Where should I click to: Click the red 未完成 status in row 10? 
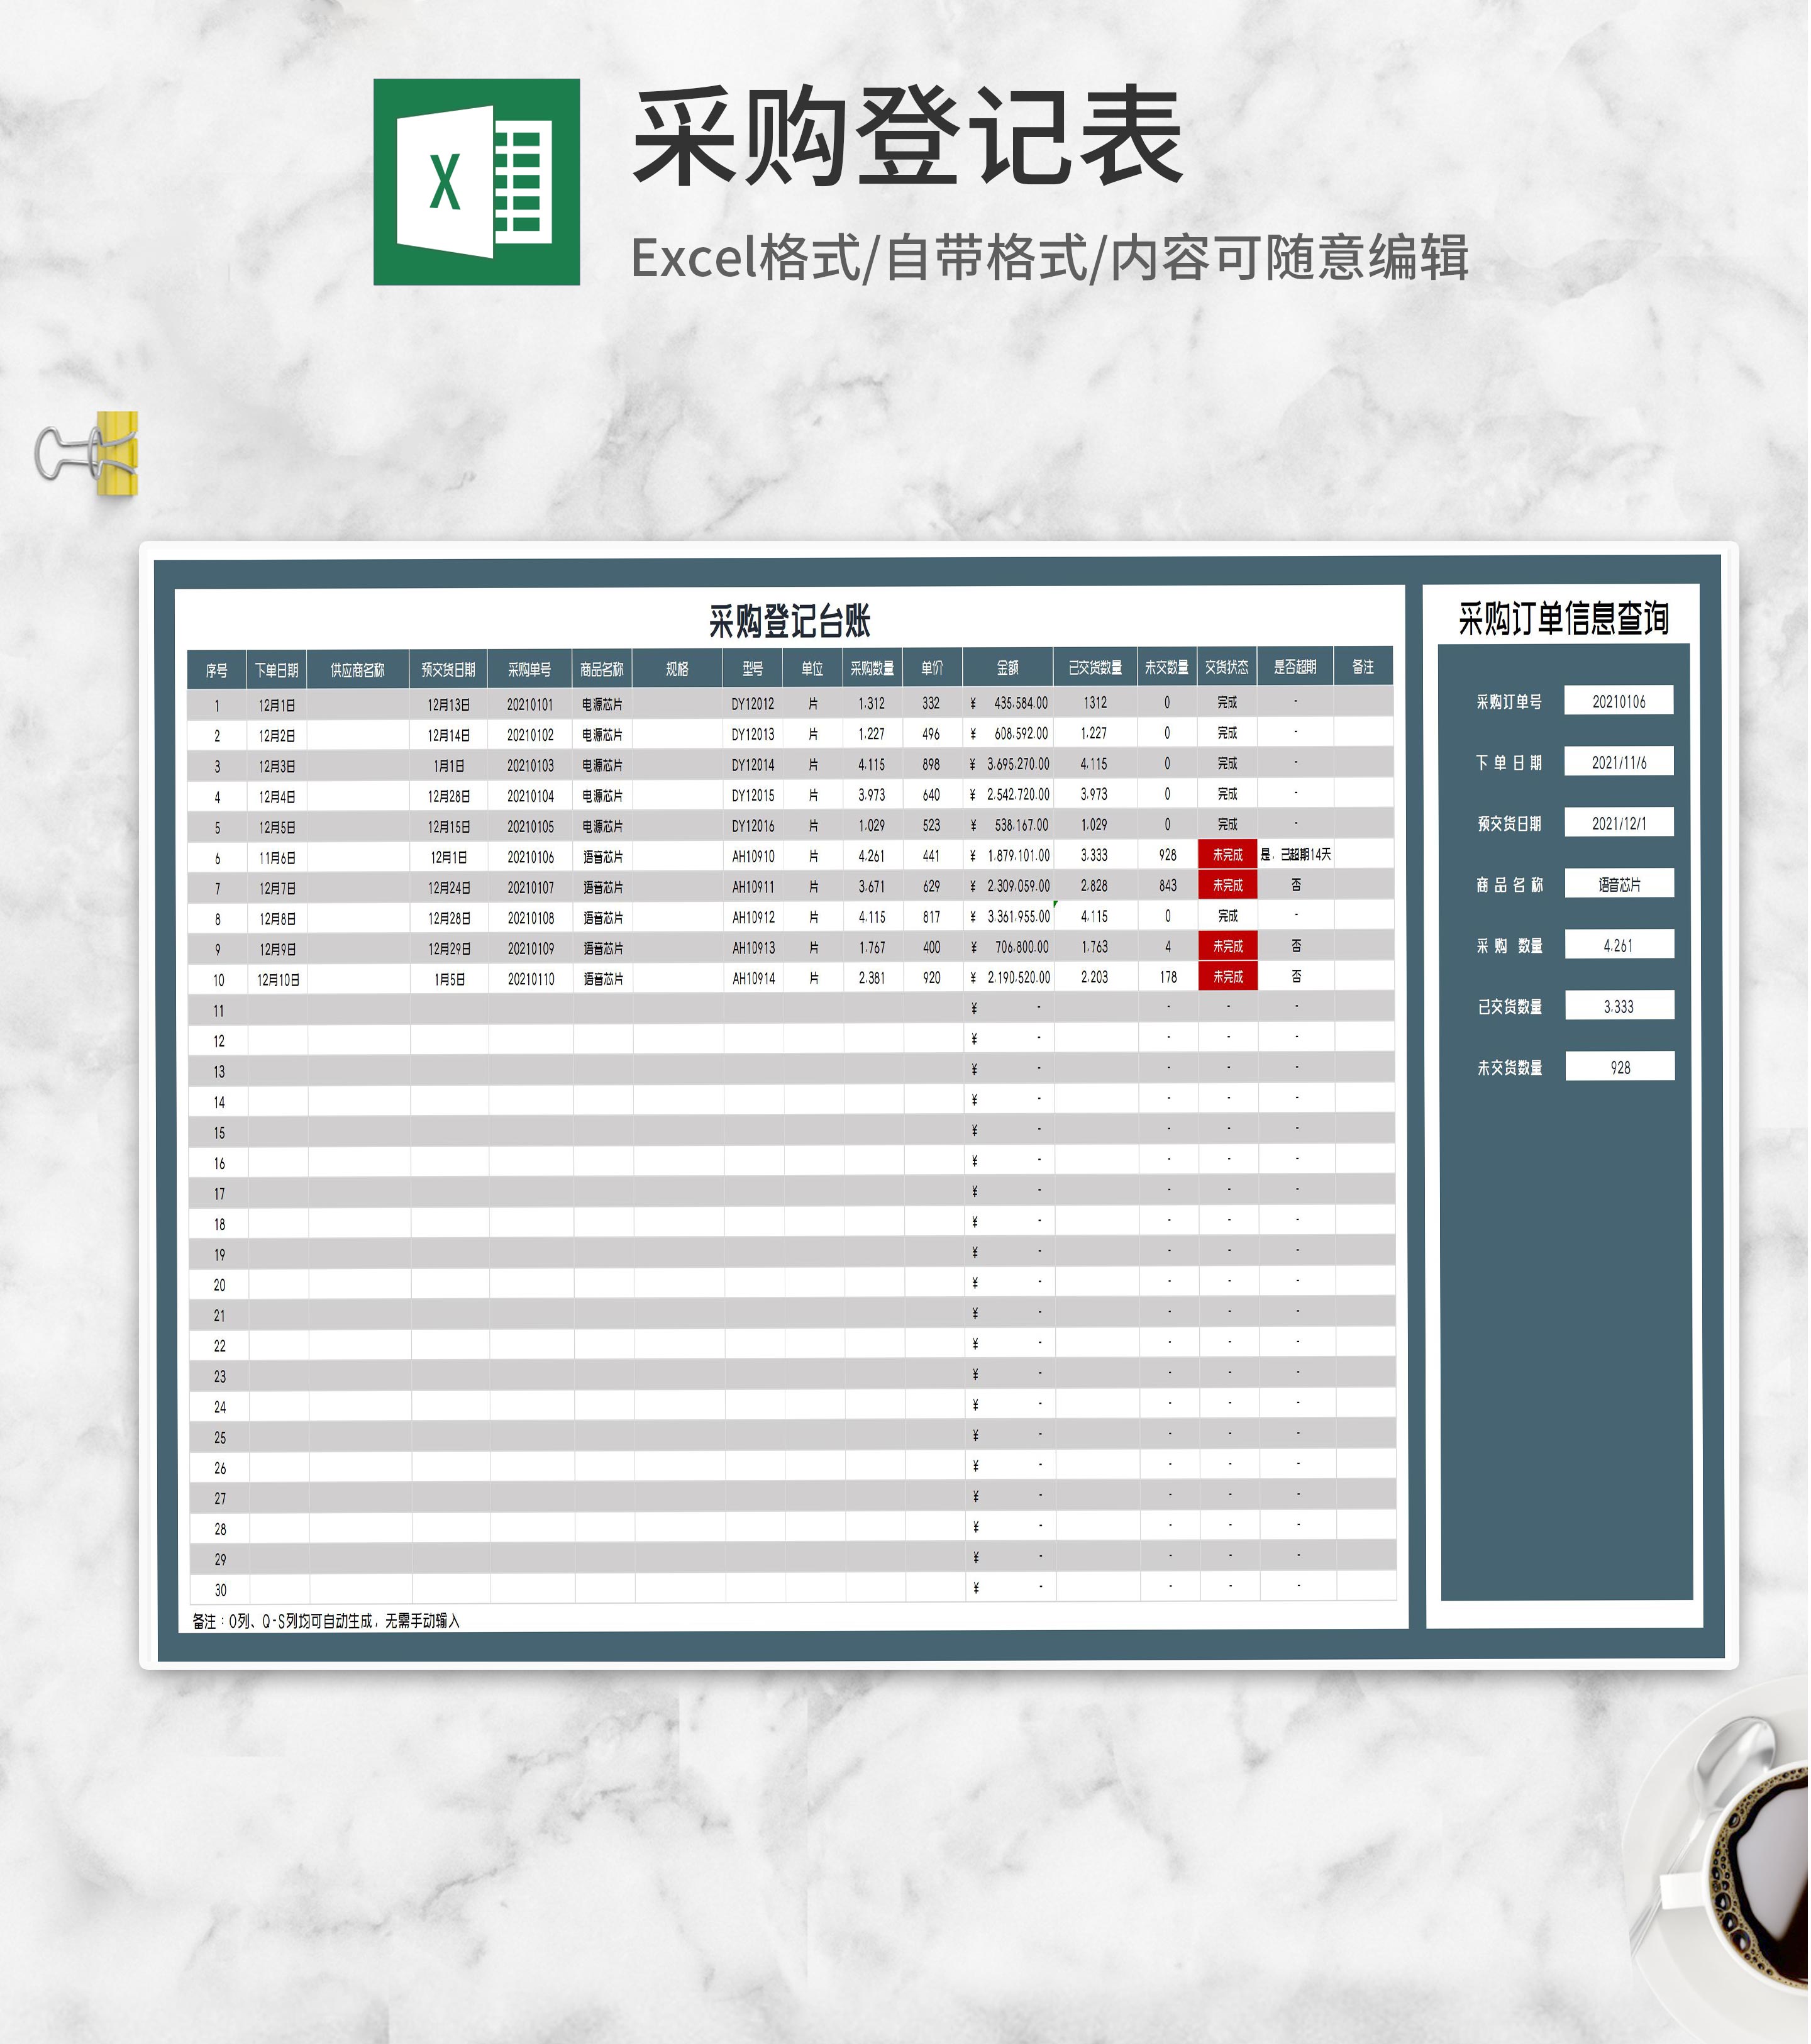pyautogui.click(x=1229, y=978)
